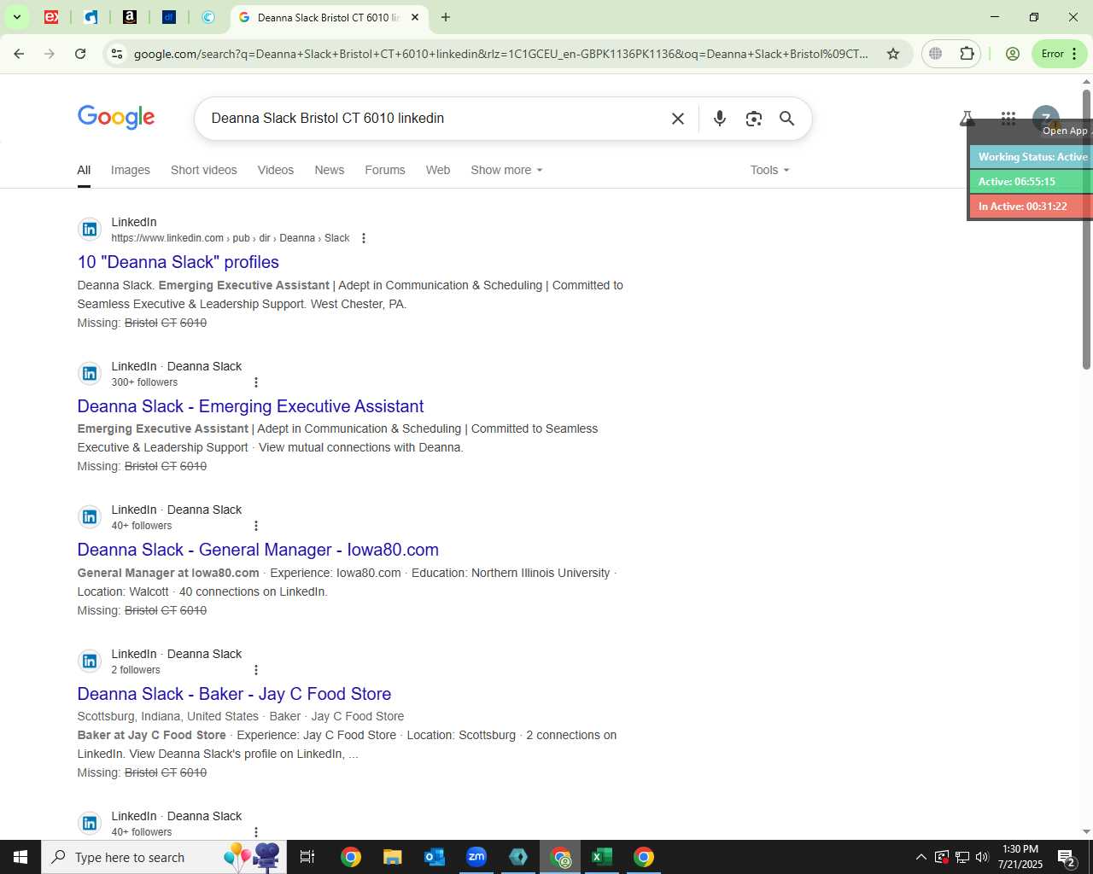1093x874 pixels.
Task: Open the Chrome profile icon in toolbar
Action: [x=1013, y=54]
